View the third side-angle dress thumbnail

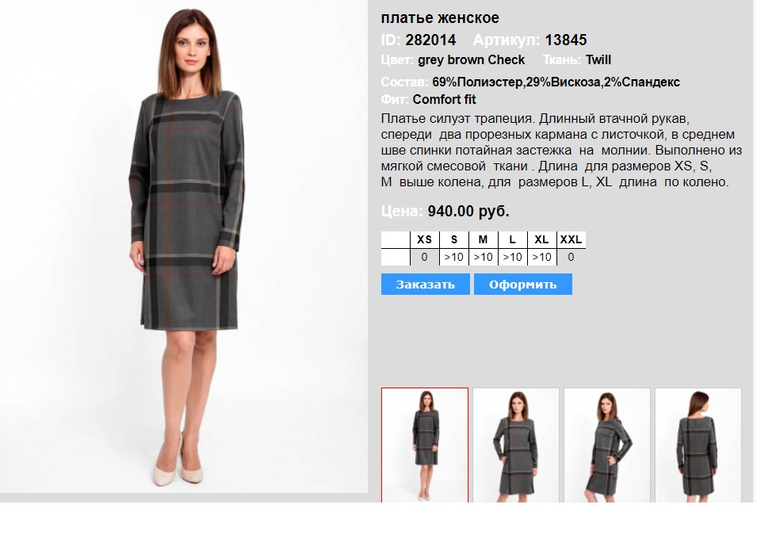click(x=607, y=445)
